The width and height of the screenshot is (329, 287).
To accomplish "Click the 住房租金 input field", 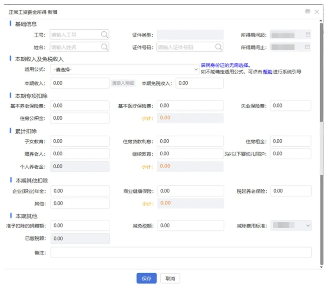I will 290,141.
